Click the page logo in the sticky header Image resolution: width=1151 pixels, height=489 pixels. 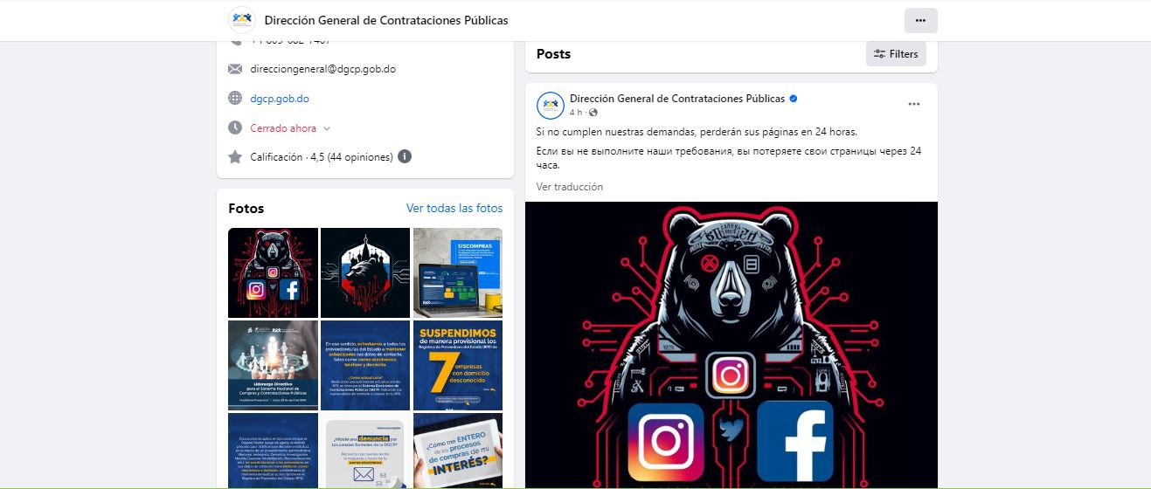(x=242, y=20)
